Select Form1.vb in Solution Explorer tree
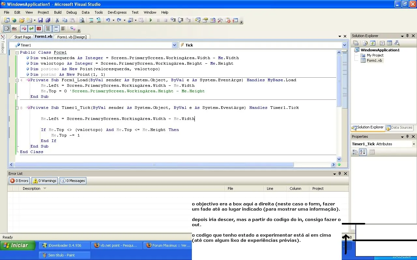The height and width of the screenshot is (260, 417). pos(374,60)
